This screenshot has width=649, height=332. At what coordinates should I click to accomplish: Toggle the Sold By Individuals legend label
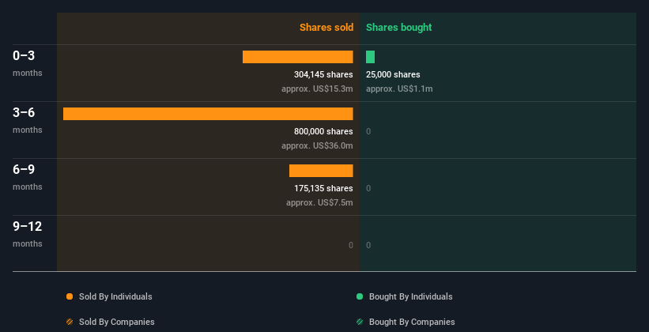(x=115, y=296)
